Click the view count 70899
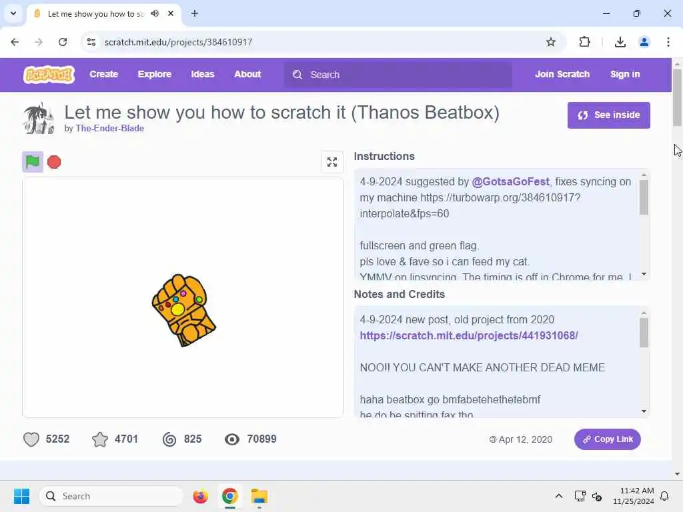The height and width of the screenshot is (512, 683). click(x=261, y=439)
